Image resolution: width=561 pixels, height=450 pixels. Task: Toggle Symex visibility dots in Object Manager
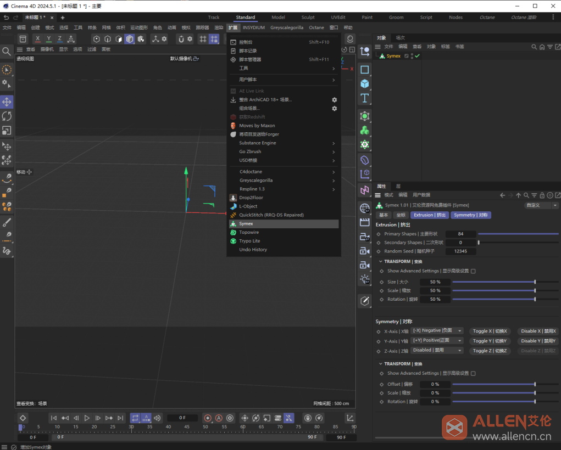[x=412, y=56]
